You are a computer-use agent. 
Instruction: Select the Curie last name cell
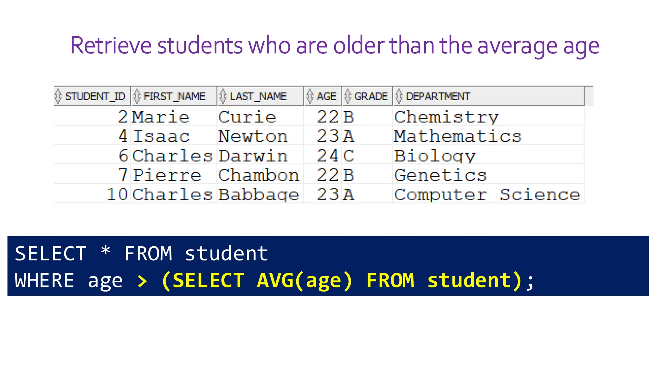[247, 117]
